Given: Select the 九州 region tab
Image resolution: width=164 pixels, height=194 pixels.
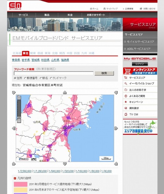Looking at the screenshot, I should click(x=84, y=53).
